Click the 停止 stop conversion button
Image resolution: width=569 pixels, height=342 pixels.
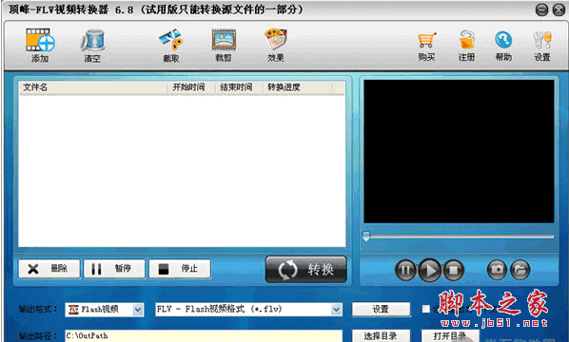tap(180, 269)
